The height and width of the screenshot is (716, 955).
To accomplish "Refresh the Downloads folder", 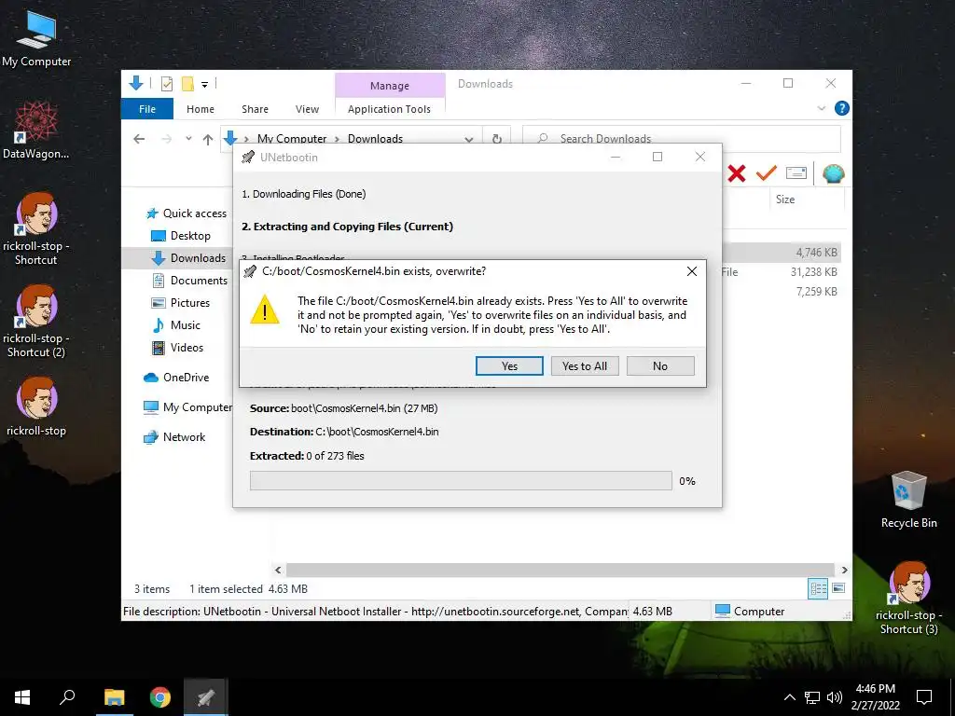I will [x=497, y=140].
